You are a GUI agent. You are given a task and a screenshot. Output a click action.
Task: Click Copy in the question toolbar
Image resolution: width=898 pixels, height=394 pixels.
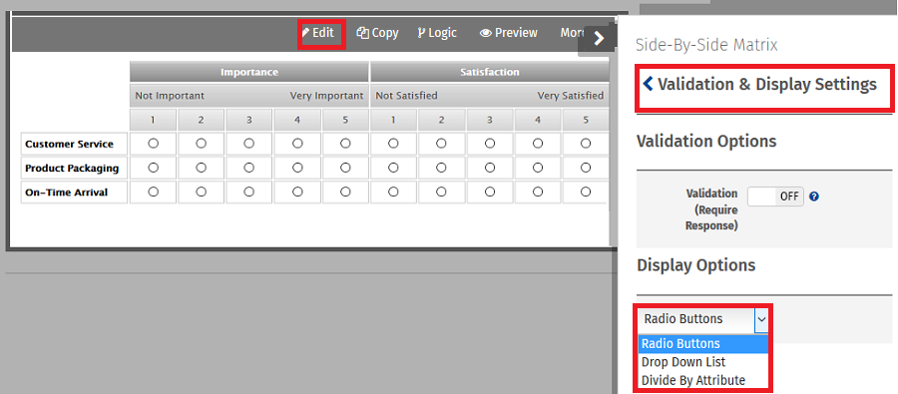tap(377, 33)
